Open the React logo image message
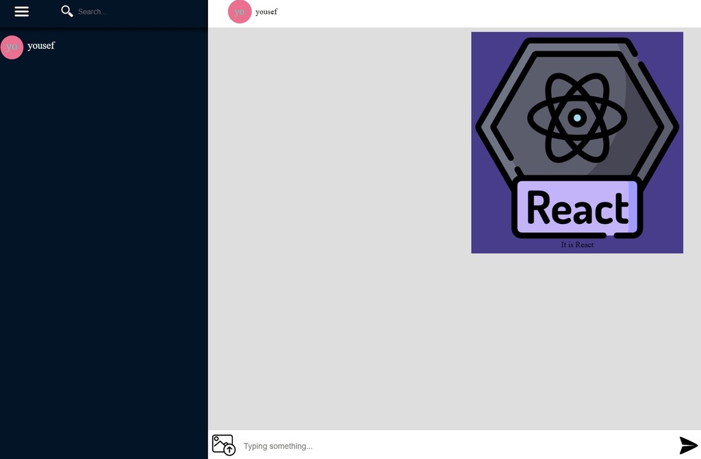Screen dimensions: 701x459 coord(576,136)
